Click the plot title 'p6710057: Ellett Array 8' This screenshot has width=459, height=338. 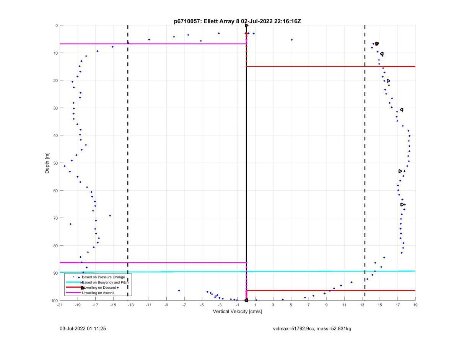207,21
